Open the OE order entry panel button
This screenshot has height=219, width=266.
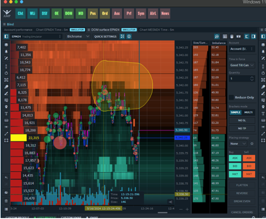[56, 14]
